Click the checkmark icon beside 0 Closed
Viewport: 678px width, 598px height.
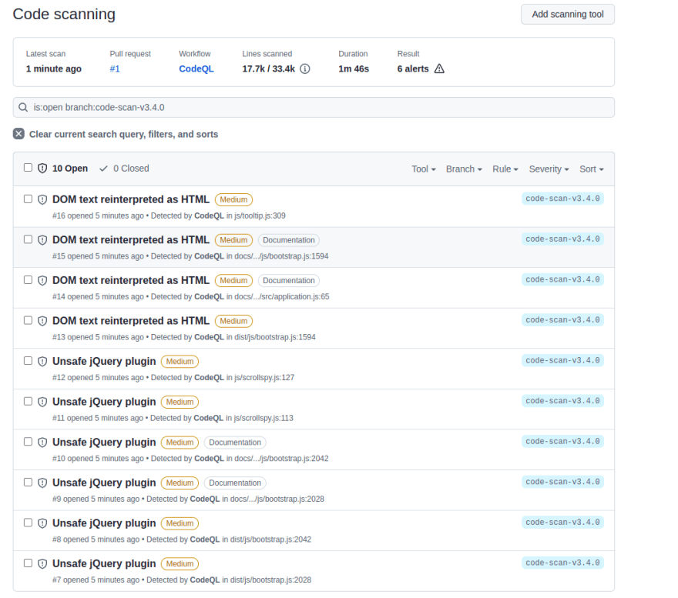(x=103, y=169)
